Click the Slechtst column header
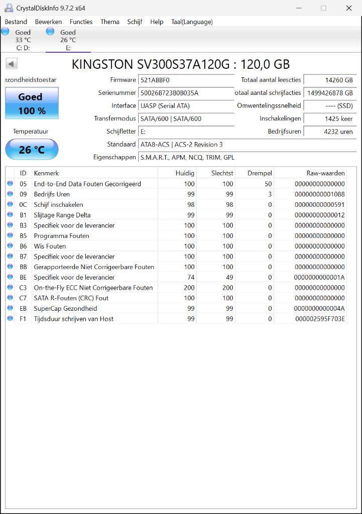Viewport: 362px width, 514px height. tap(216, 173)
